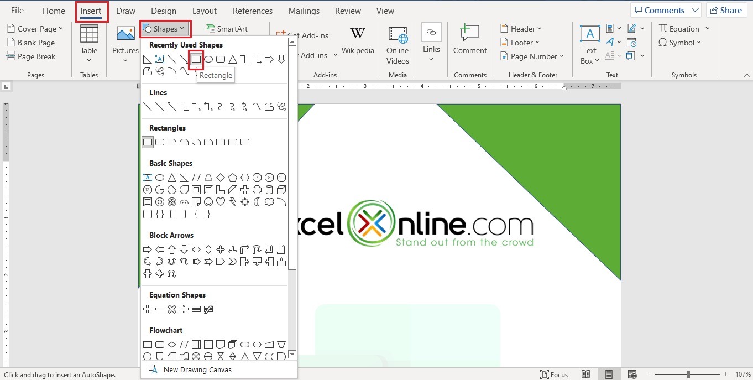Expand the Footer dropdown

pos(520,43)
